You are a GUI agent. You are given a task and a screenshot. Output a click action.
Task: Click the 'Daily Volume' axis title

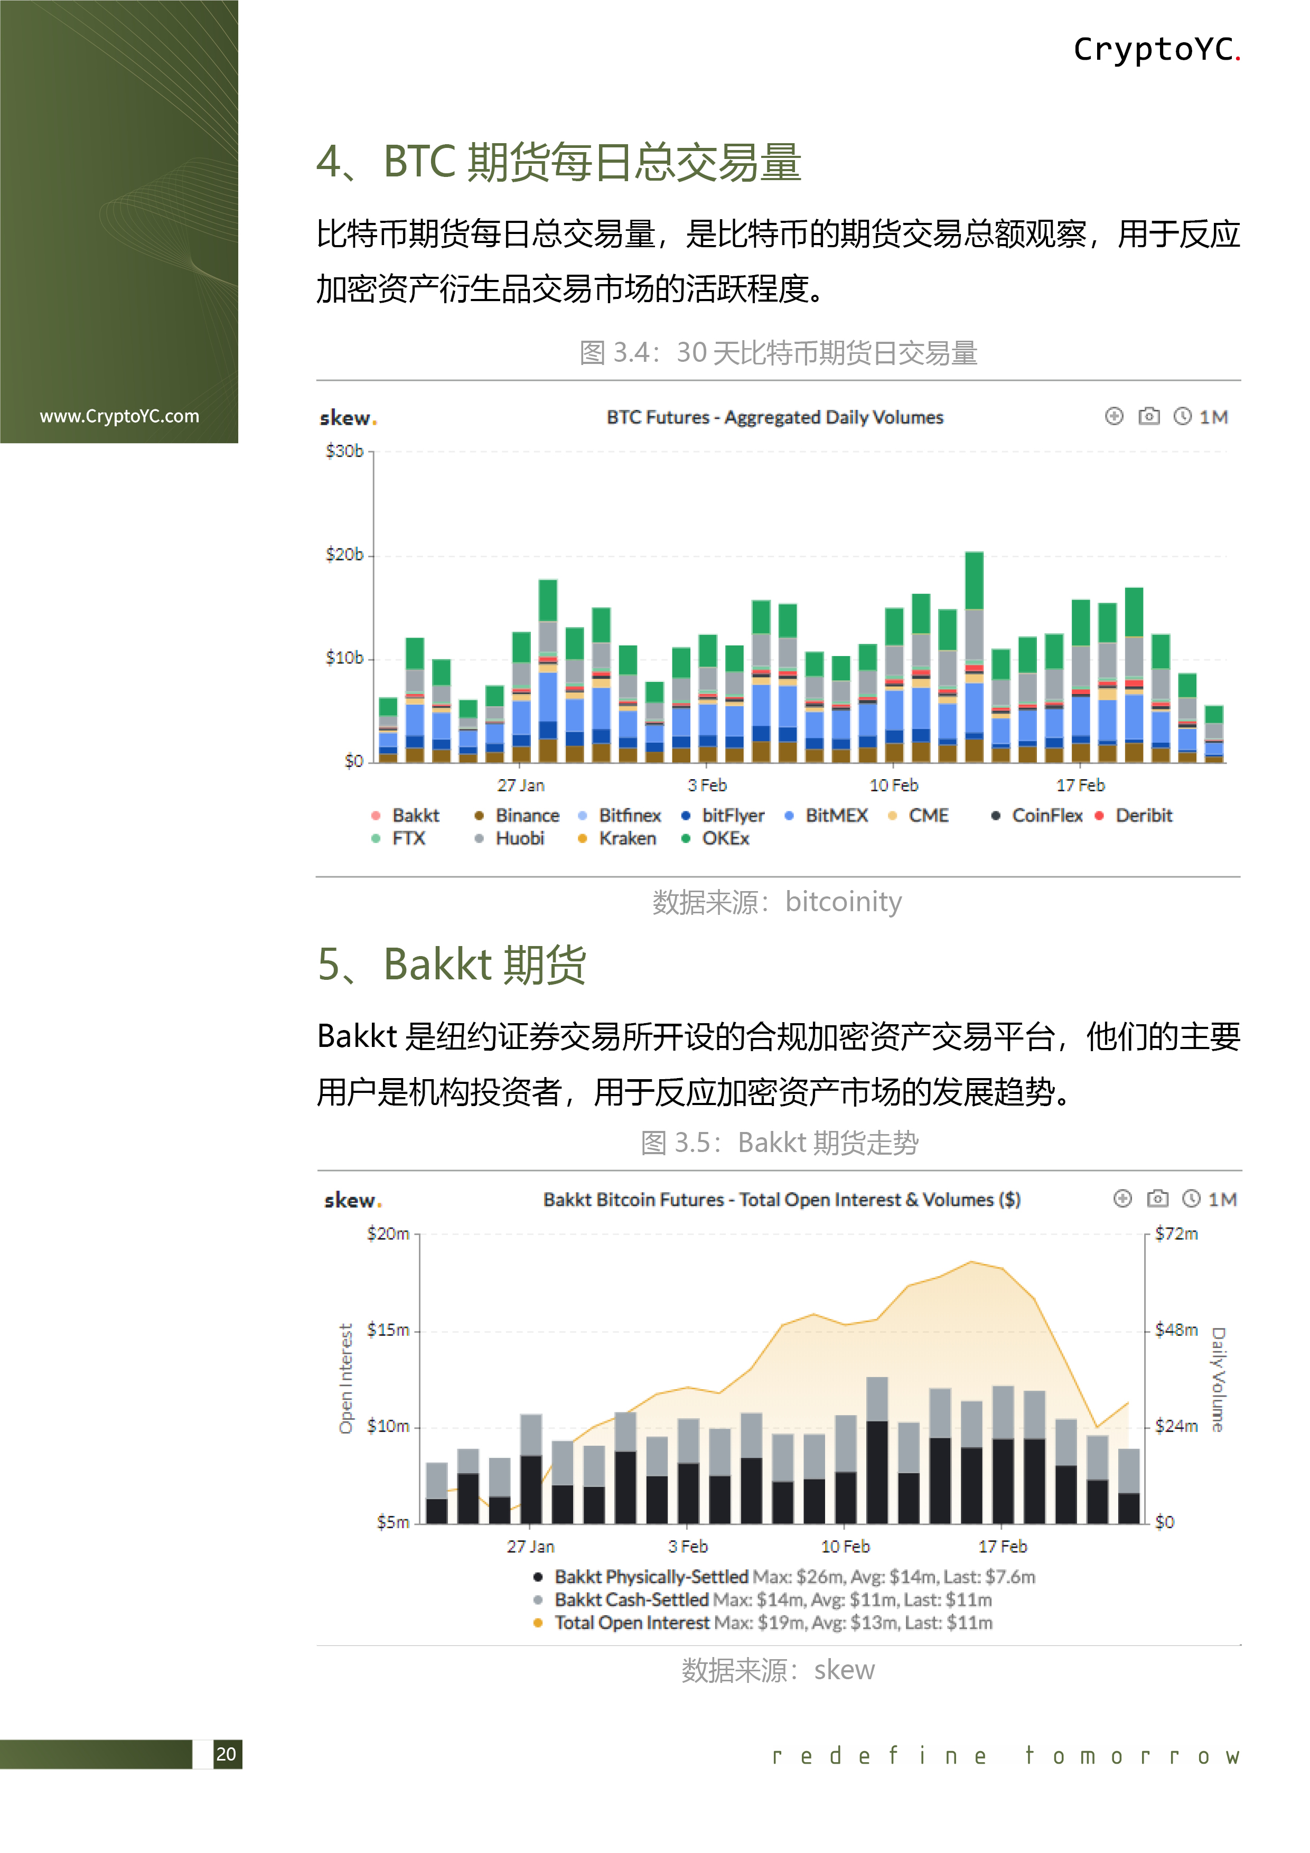[1218, 1379]
